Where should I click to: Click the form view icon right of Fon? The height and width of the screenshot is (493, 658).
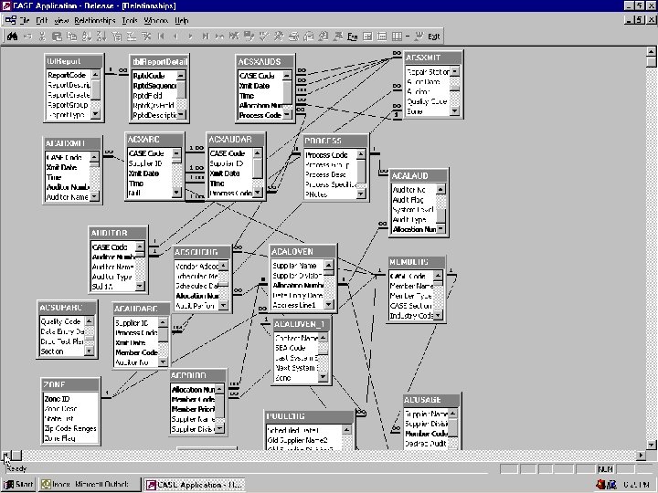(367, 37)
